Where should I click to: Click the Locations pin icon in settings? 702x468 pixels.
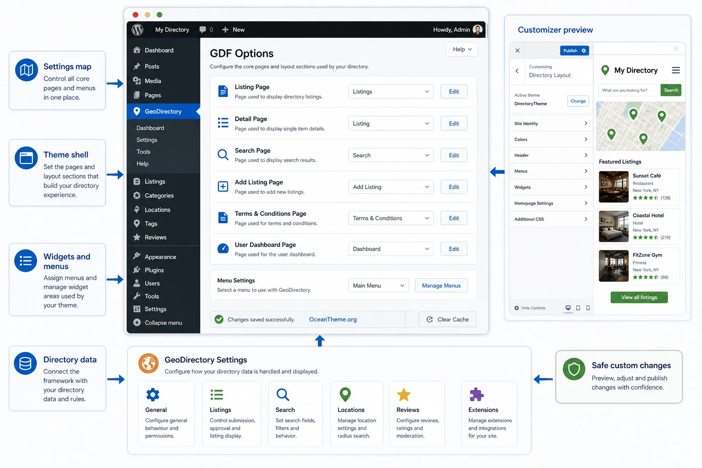(346, 395)
